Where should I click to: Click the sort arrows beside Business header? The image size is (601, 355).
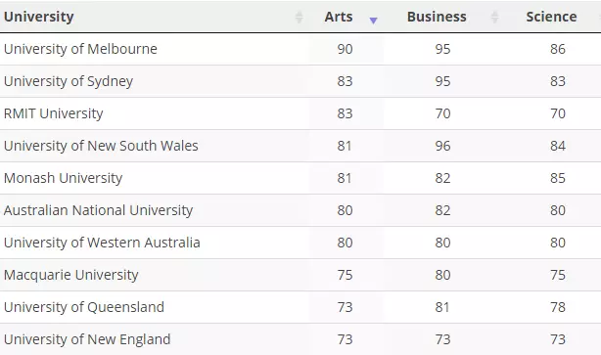click(x=495, y=18)
